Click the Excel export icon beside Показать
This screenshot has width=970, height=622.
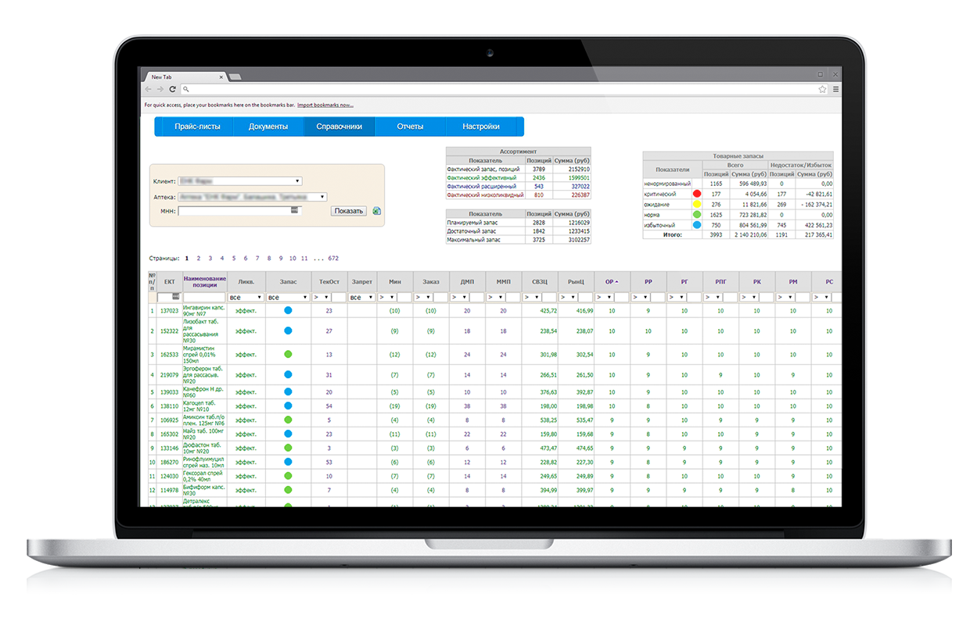pyautogui.click(x=376, y=211)
